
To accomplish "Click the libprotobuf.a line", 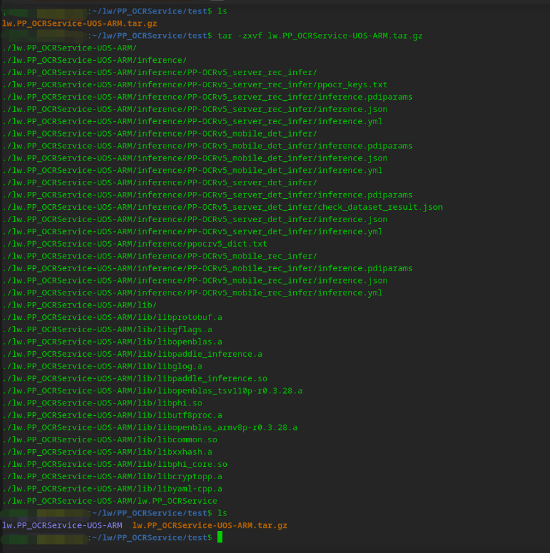I will point(112,317).
